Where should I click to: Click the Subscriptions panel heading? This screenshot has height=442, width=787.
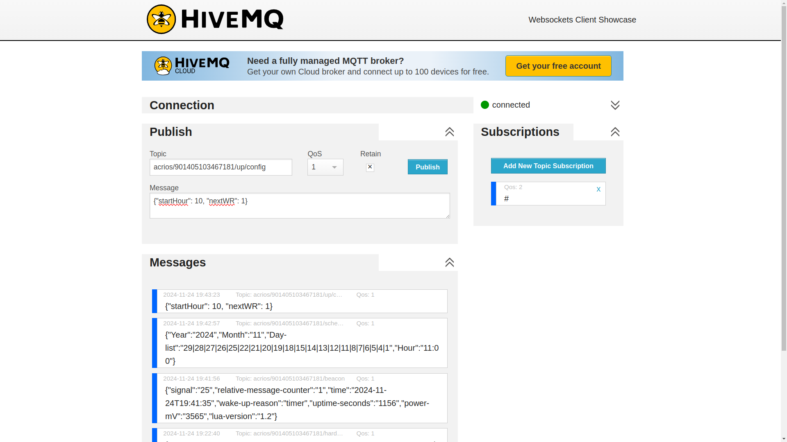520,132
